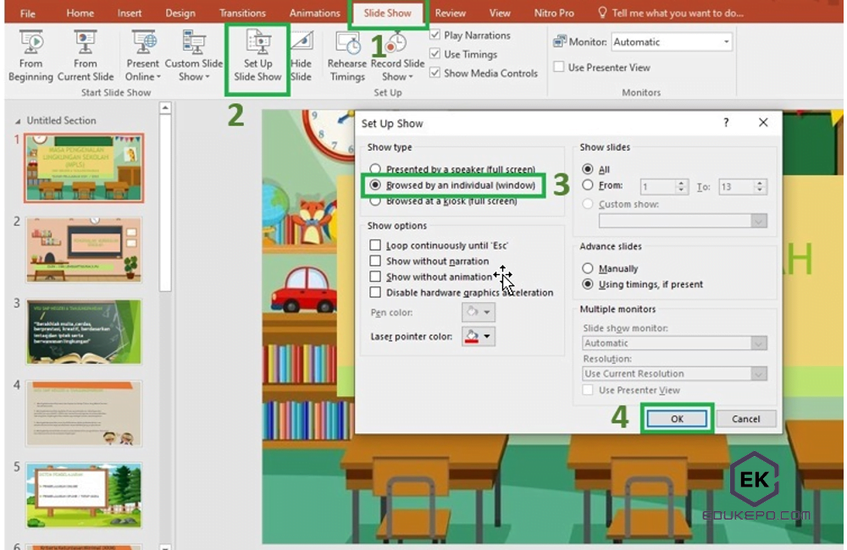Image resolution: width=847 pixels, height=550 pixels.
Task: Check Show without narration
Action: (375, 261)
